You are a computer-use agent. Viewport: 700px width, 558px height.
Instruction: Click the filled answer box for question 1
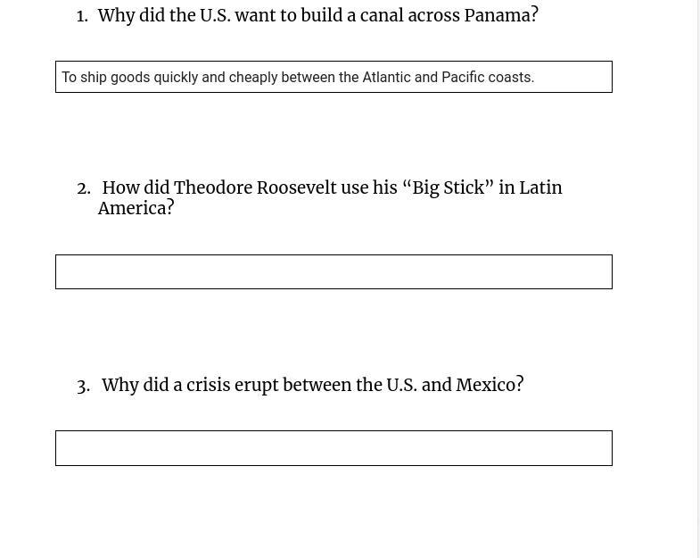click(334, 77)
